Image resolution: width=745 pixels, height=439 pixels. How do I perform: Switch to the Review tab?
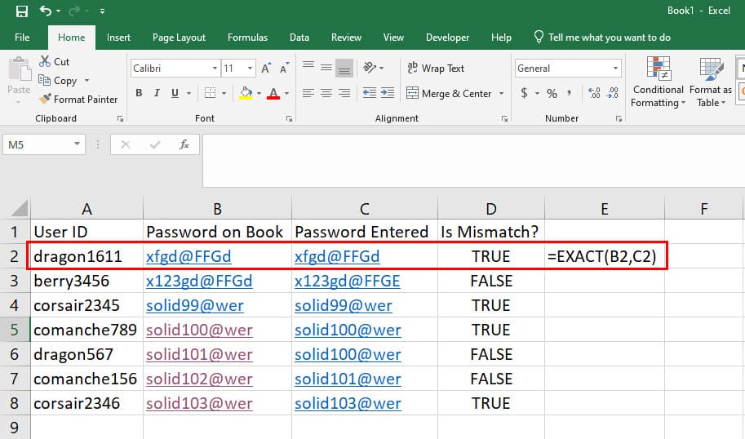[346, 38]
